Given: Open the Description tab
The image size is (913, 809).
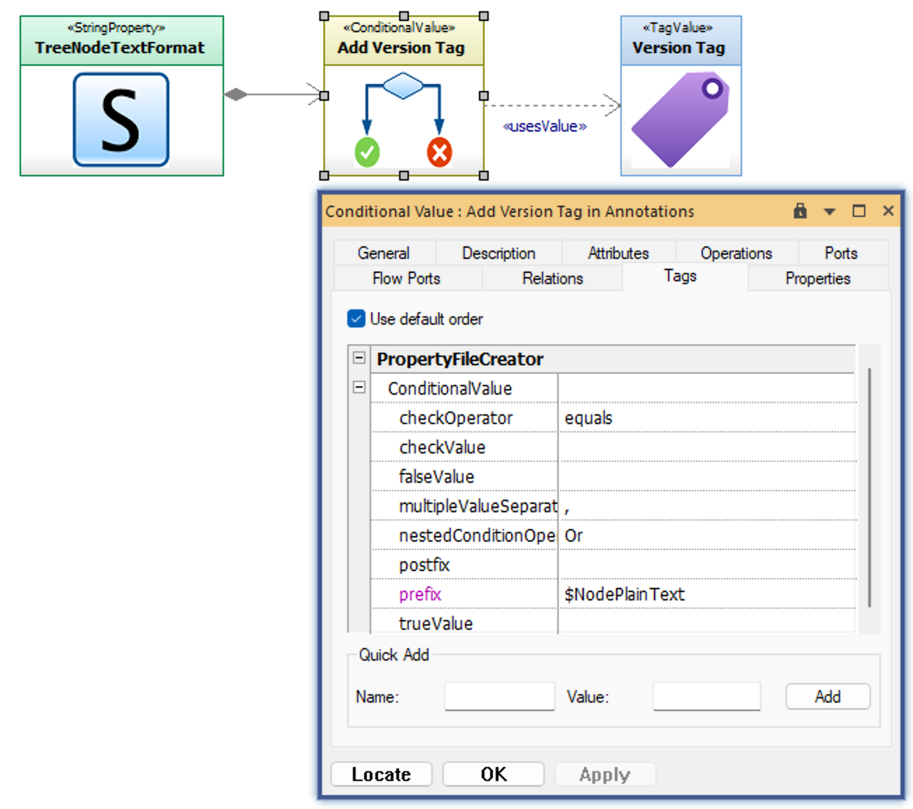Looking at the screenshot, I should pyautogui.click(x=499, y=253).
